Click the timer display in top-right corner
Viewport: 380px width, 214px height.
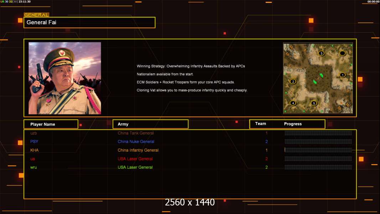click(373, 2)
